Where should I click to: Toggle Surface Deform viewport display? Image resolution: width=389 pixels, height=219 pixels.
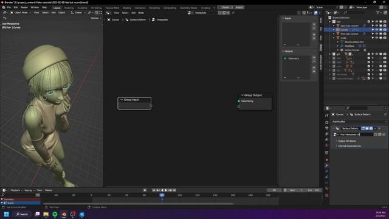coord(367,128)
